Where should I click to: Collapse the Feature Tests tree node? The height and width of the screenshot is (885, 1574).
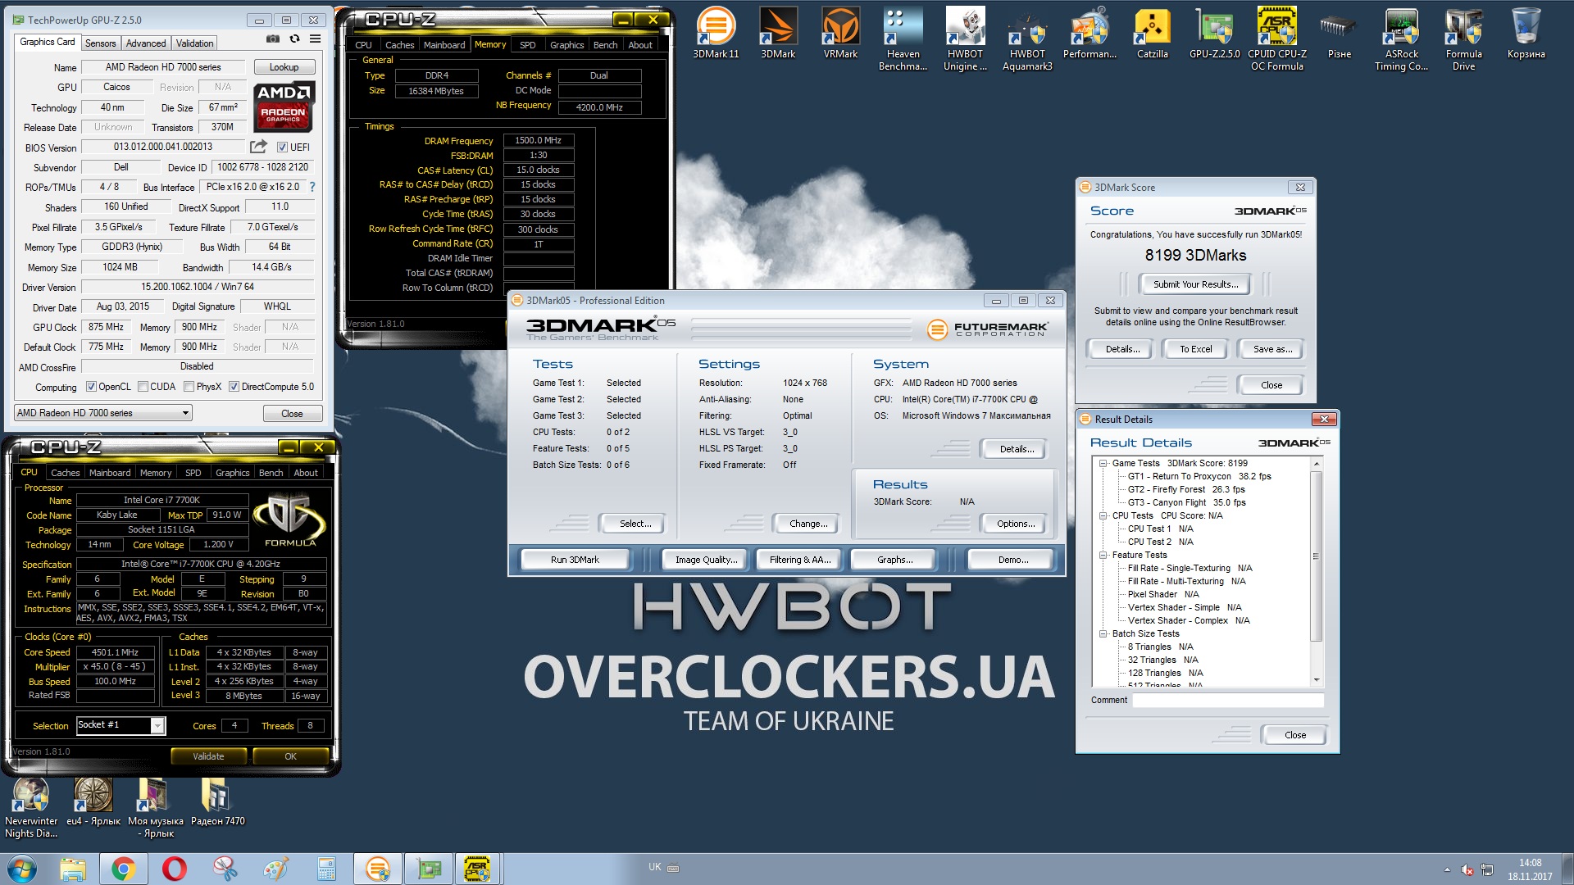pos(1103,555)
